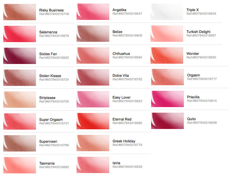Click reference number Ref:#607845016694

[127, 57]
